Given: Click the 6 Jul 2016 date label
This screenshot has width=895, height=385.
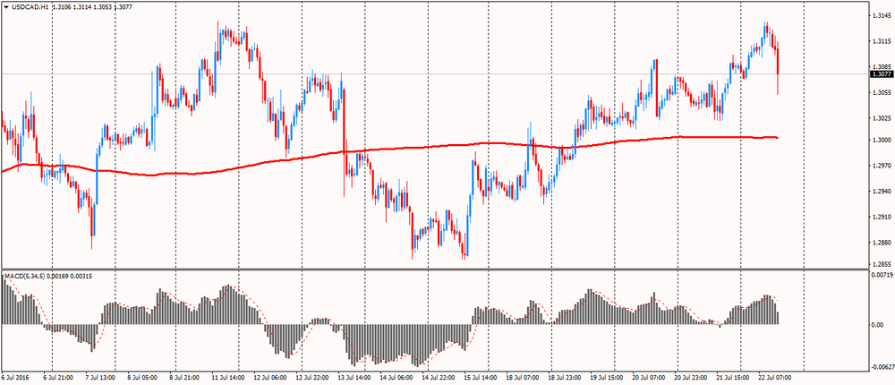Looking at the screenshot, I should (15, 378).
